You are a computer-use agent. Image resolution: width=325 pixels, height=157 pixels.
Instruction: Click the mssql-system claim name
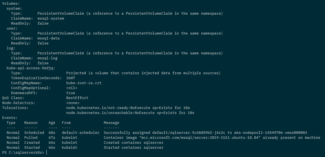point(51,18)
